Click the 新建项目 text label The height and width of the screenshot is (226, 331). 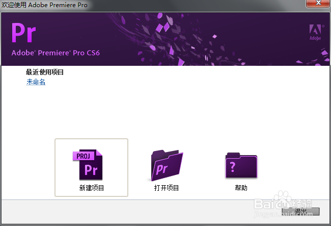pyautogui.click(x=91, y=188)
